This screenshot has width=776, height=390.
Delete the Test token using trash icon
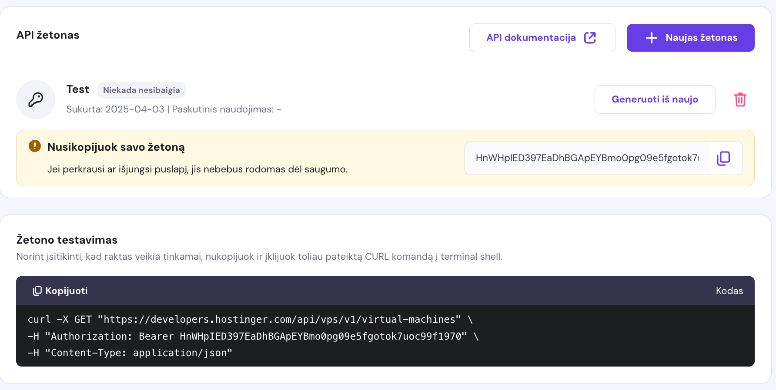pyautogui.click(x=740, y=99)
